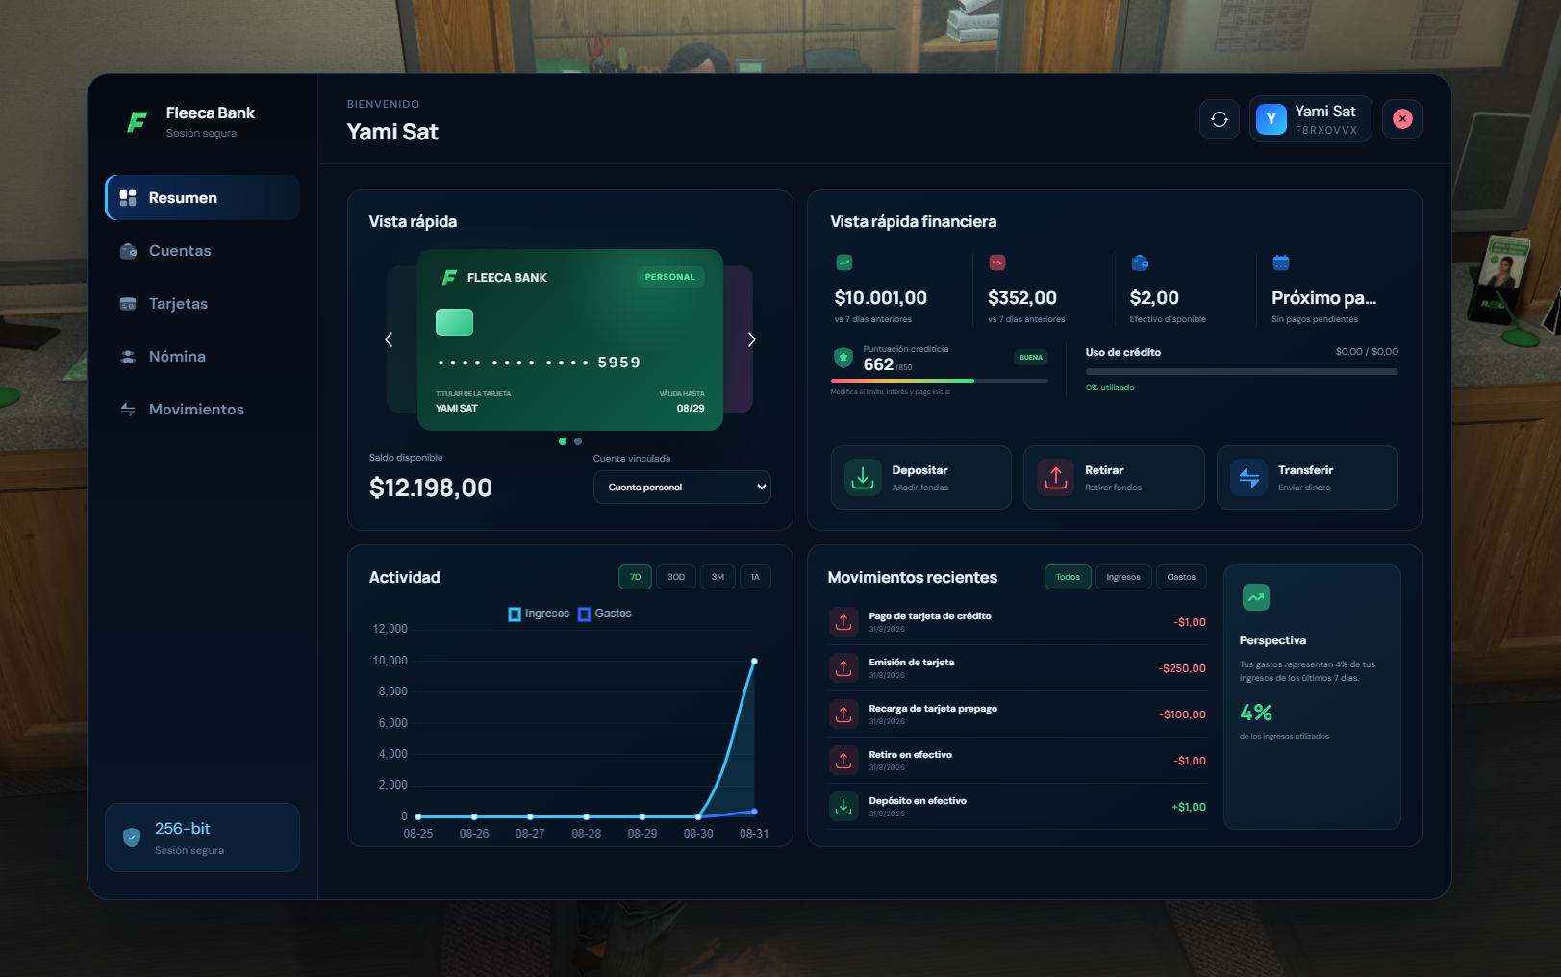Click the Uso de crédito progress bar
The width and height of the screenshot is (1561, 977).
tap(1242, 371)
